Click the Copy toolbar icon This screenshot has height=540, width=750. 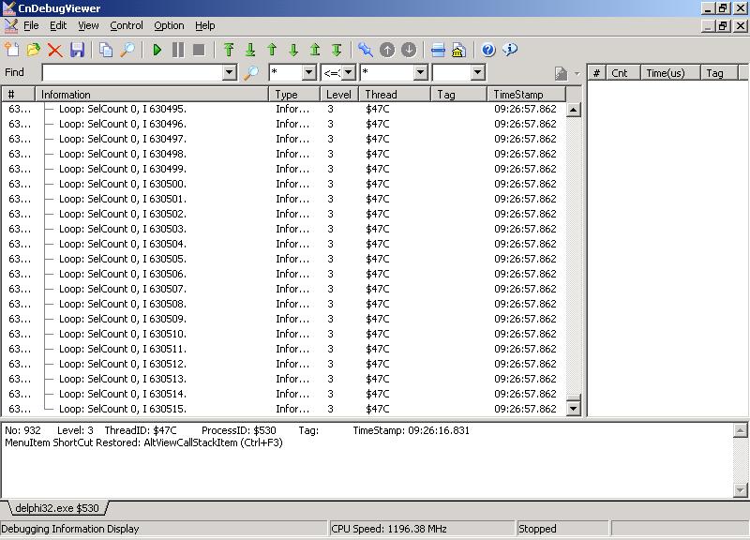(x=106, y=50)
